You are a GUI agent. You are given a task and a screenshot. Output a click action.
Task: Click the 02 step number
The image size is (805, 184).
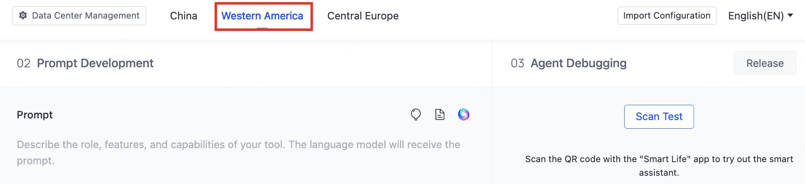(x=24, y=63)
